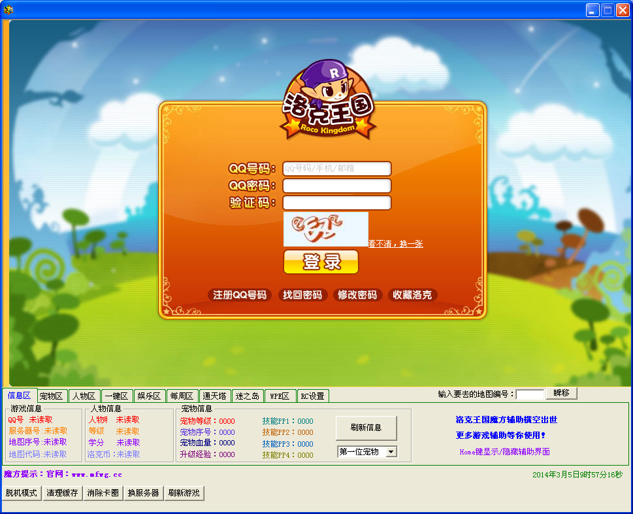This screenshot has width=633, height=514.
Task: Click the 登录 login button
Action: pyautogui.click(x=321, y=262)
